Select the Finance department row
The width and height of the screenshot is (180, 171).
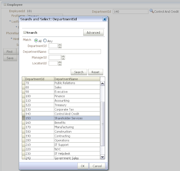click(x=61, y=96)
